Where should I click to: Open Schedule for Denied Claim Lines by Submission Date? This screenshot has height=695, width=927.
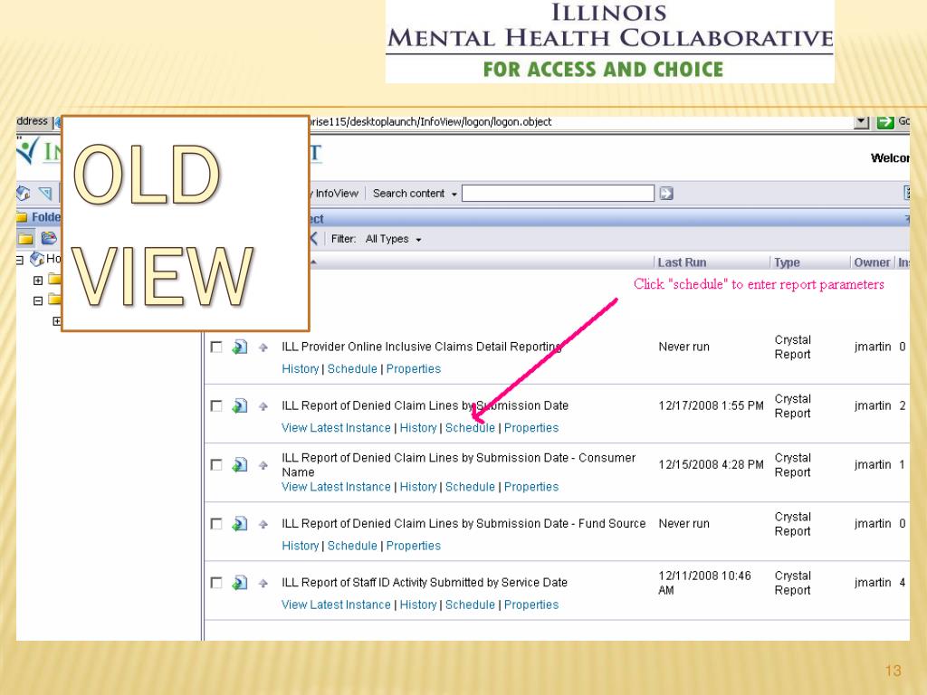[470, 428]
